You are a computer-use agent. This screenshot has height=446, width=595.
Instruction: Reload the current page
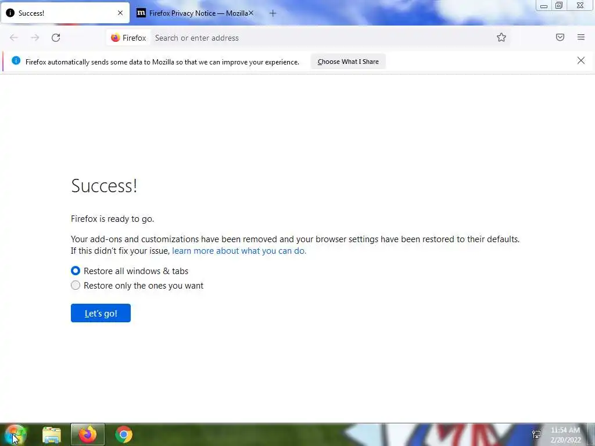pos(56,38)
